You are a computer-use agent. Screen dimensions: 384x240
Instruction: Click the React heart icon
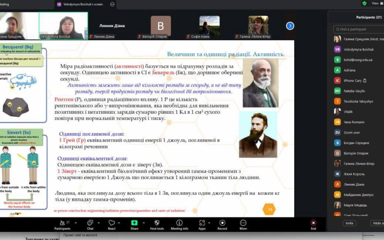(112, 224)
